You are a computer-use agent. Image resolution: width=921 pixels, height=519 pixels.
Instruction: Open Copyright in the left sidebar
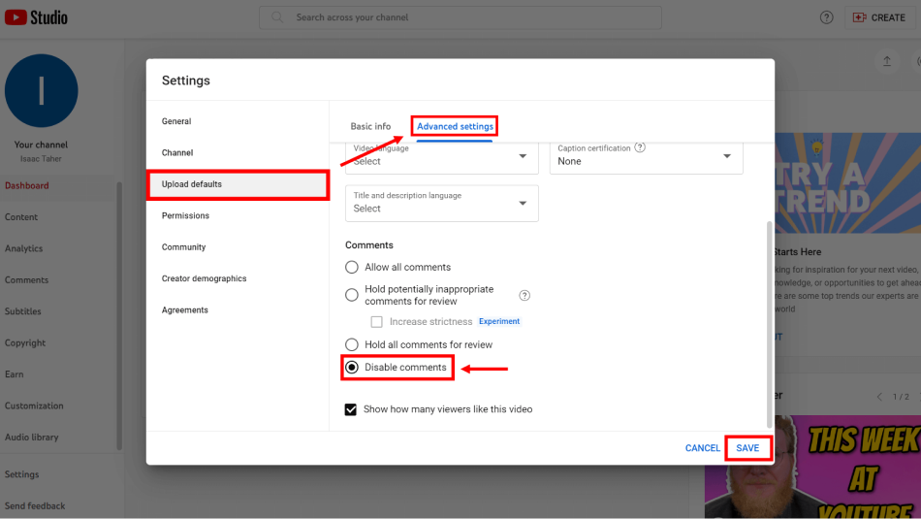click(57, 342)
